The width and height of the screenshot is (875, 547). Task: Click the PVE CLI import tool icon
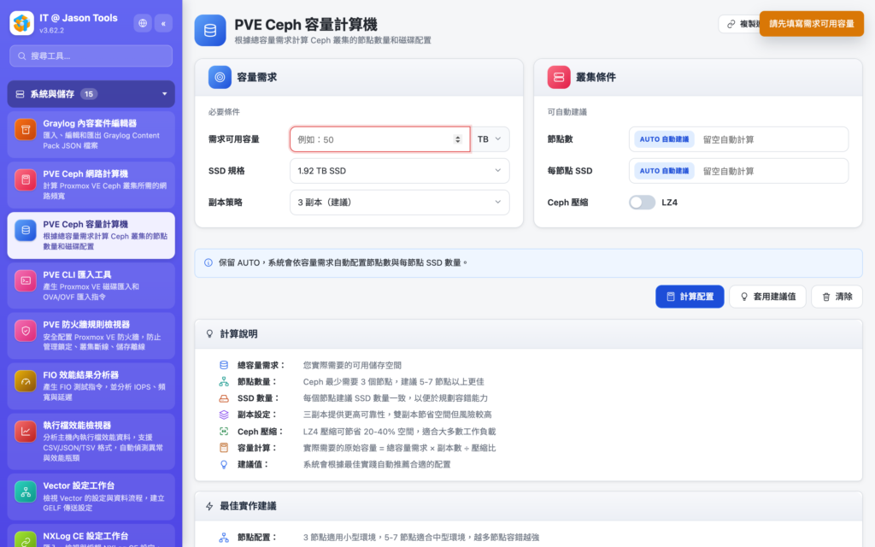pos(25,280)
